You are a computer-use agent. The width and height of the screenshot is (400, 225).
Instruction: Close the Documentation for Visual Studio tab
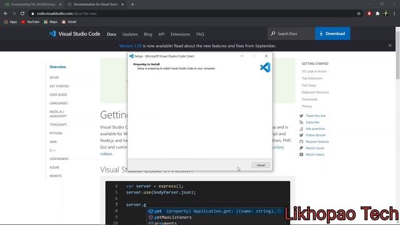[x=122, y=4]
